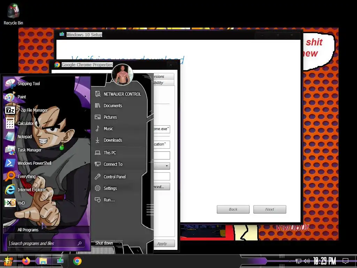Click the user account picture
Screen dimensions: 357x268
[x=122, y=75]
